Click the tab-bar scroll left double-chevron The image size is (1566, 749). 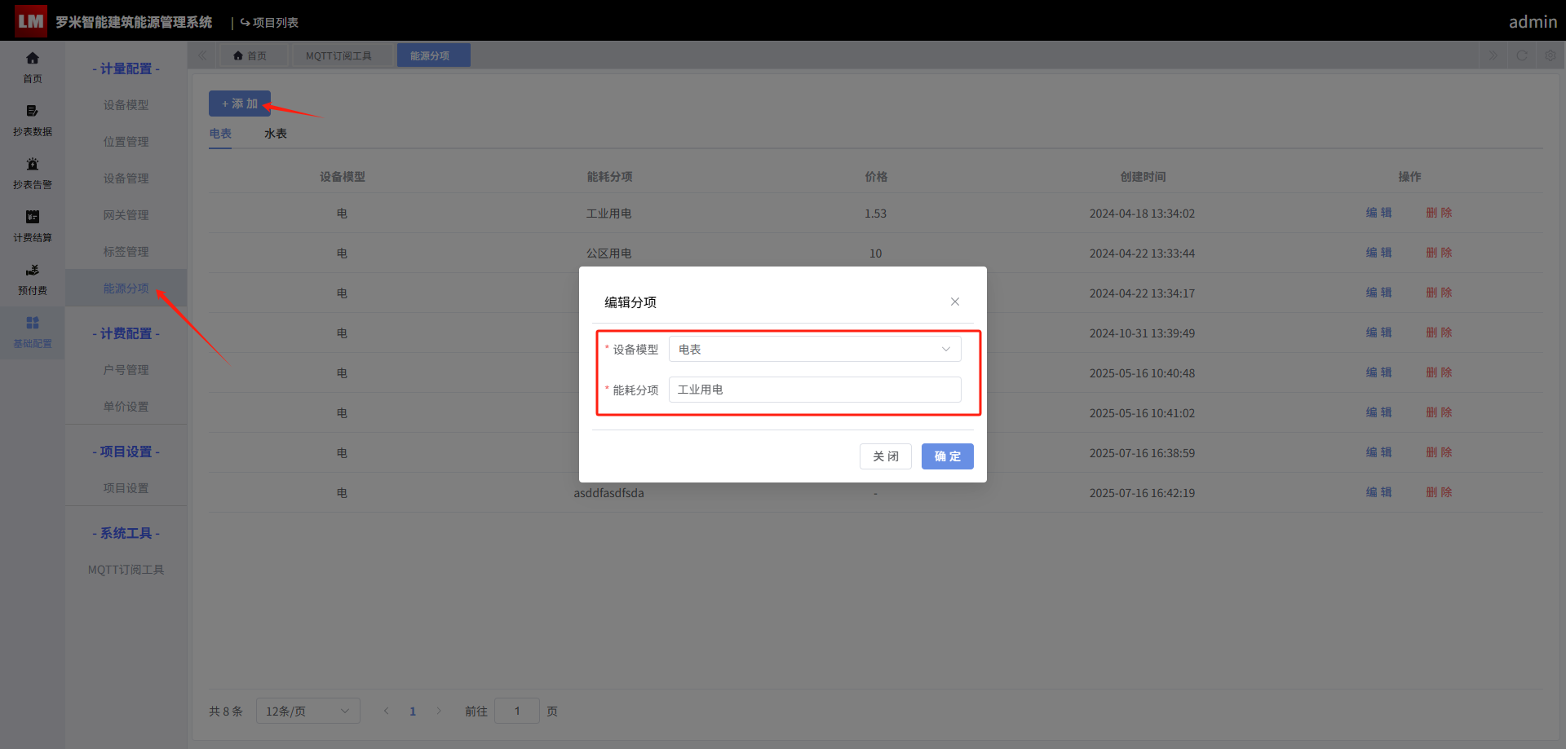click(202, 55)
